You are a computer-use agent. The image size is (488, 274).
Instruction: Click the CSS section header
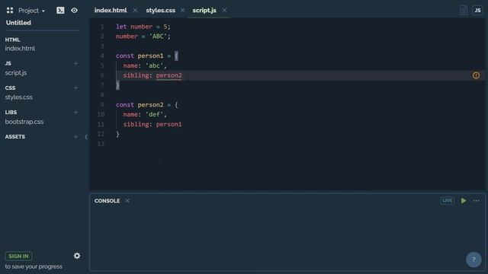[x=10, y=88]
